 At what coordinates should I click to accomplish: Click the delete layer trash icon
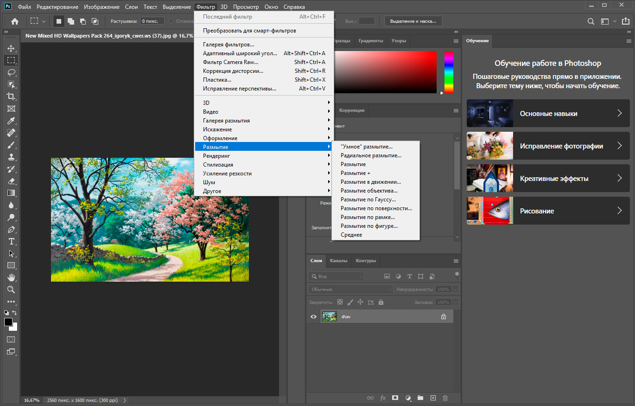coord(445,398)
